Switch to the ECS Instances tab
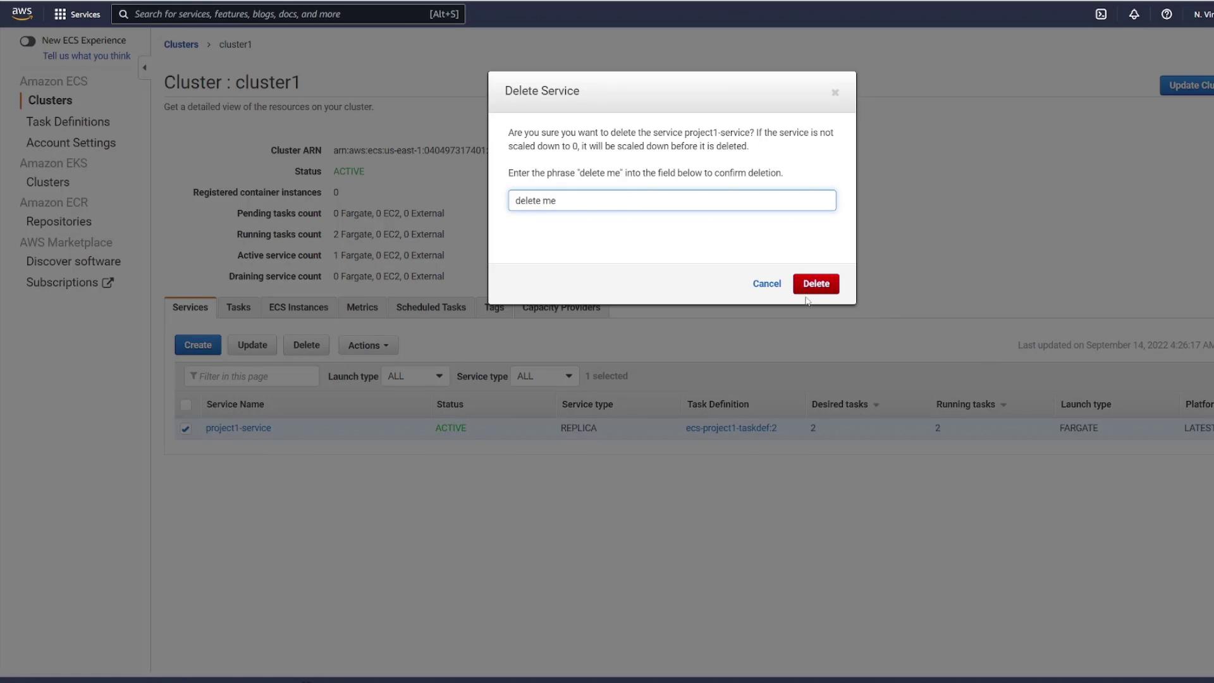Screen dimensions: 1214x683 pos(298,307)
